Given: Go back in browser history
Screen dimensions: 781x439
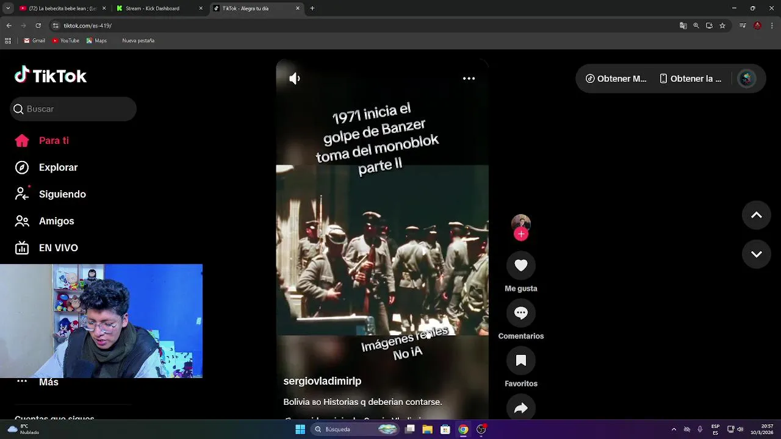Looking at the screenshot, I should [x=9, y=26].
